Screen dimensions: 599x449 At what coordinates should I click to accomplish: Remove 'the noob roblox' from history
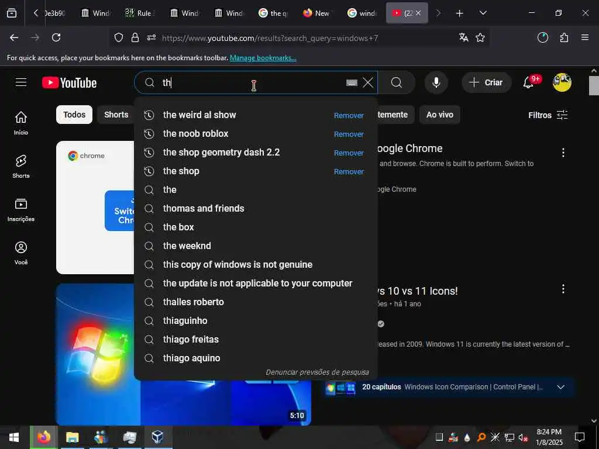(x=349, y=134)
